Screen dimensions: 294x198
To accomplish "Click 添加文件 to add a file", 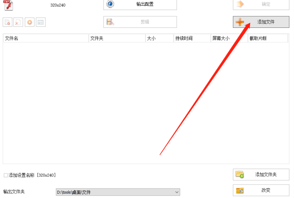I will (x=261, y=22).
